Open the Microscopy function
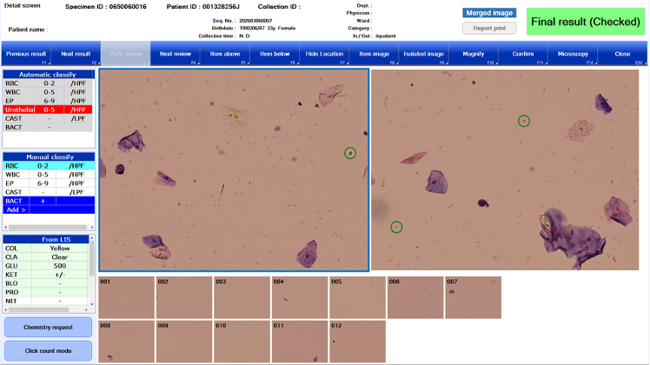The image size is (650, 365). 573,54
